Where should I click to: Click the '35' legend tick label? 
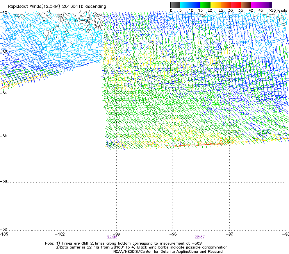pyautogui.click(x=241, y=11)
